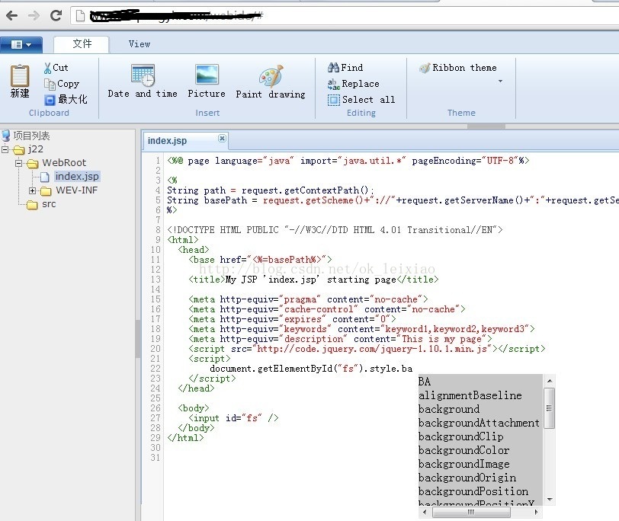This screenshot has height=521, width=619.
Task: Click the Select all icon
Action: tap(334, 101)
